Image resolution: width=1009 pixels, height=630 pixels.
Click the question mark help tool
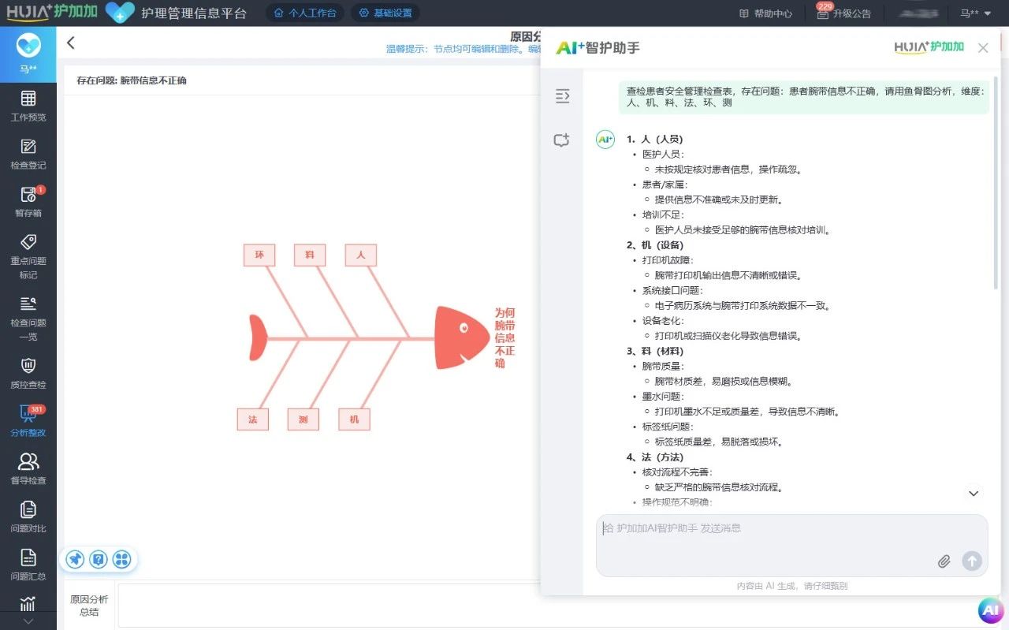click(x=99, y=559)
